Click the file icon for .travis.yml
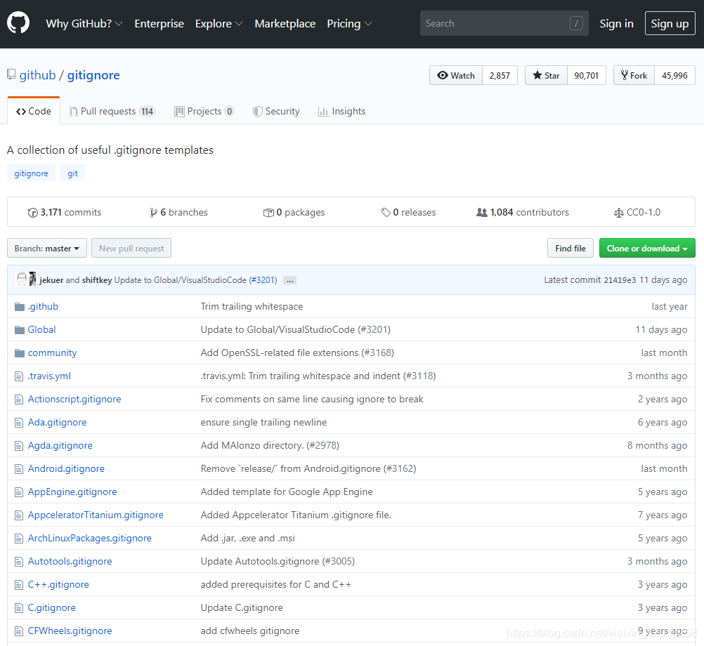This screenshot has height=646, width=704. click(x=19, y=376)
